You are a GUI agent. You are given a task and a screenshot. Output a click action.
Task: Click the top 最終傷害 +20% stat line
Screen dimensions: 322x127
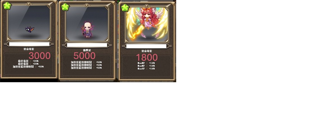point(28,61)
